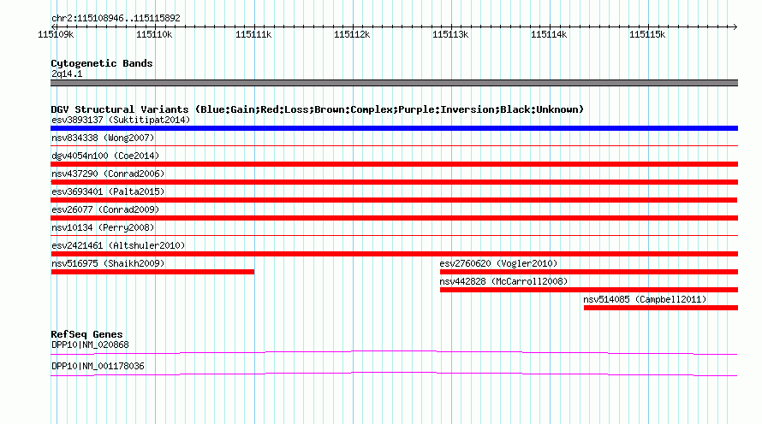Click the 115113k ruler tick label
The height and width of the screenshot is (424, 762).
click(x=450, y=34)
